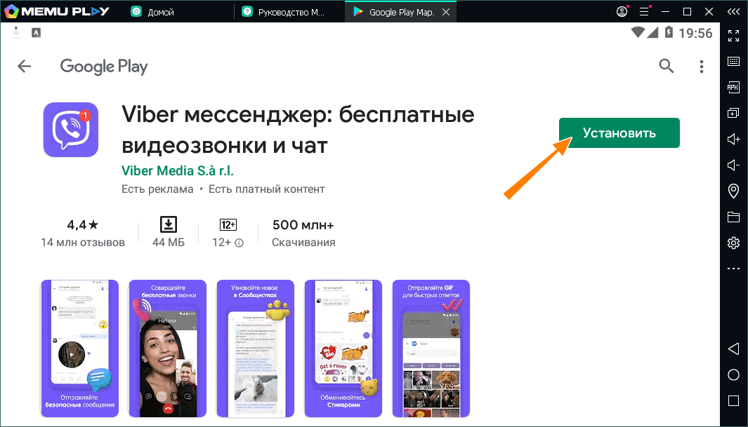Viewport: 748px width, 427px height.
Task: Open MEmu settings gear
Action: (x=734, y=243)
